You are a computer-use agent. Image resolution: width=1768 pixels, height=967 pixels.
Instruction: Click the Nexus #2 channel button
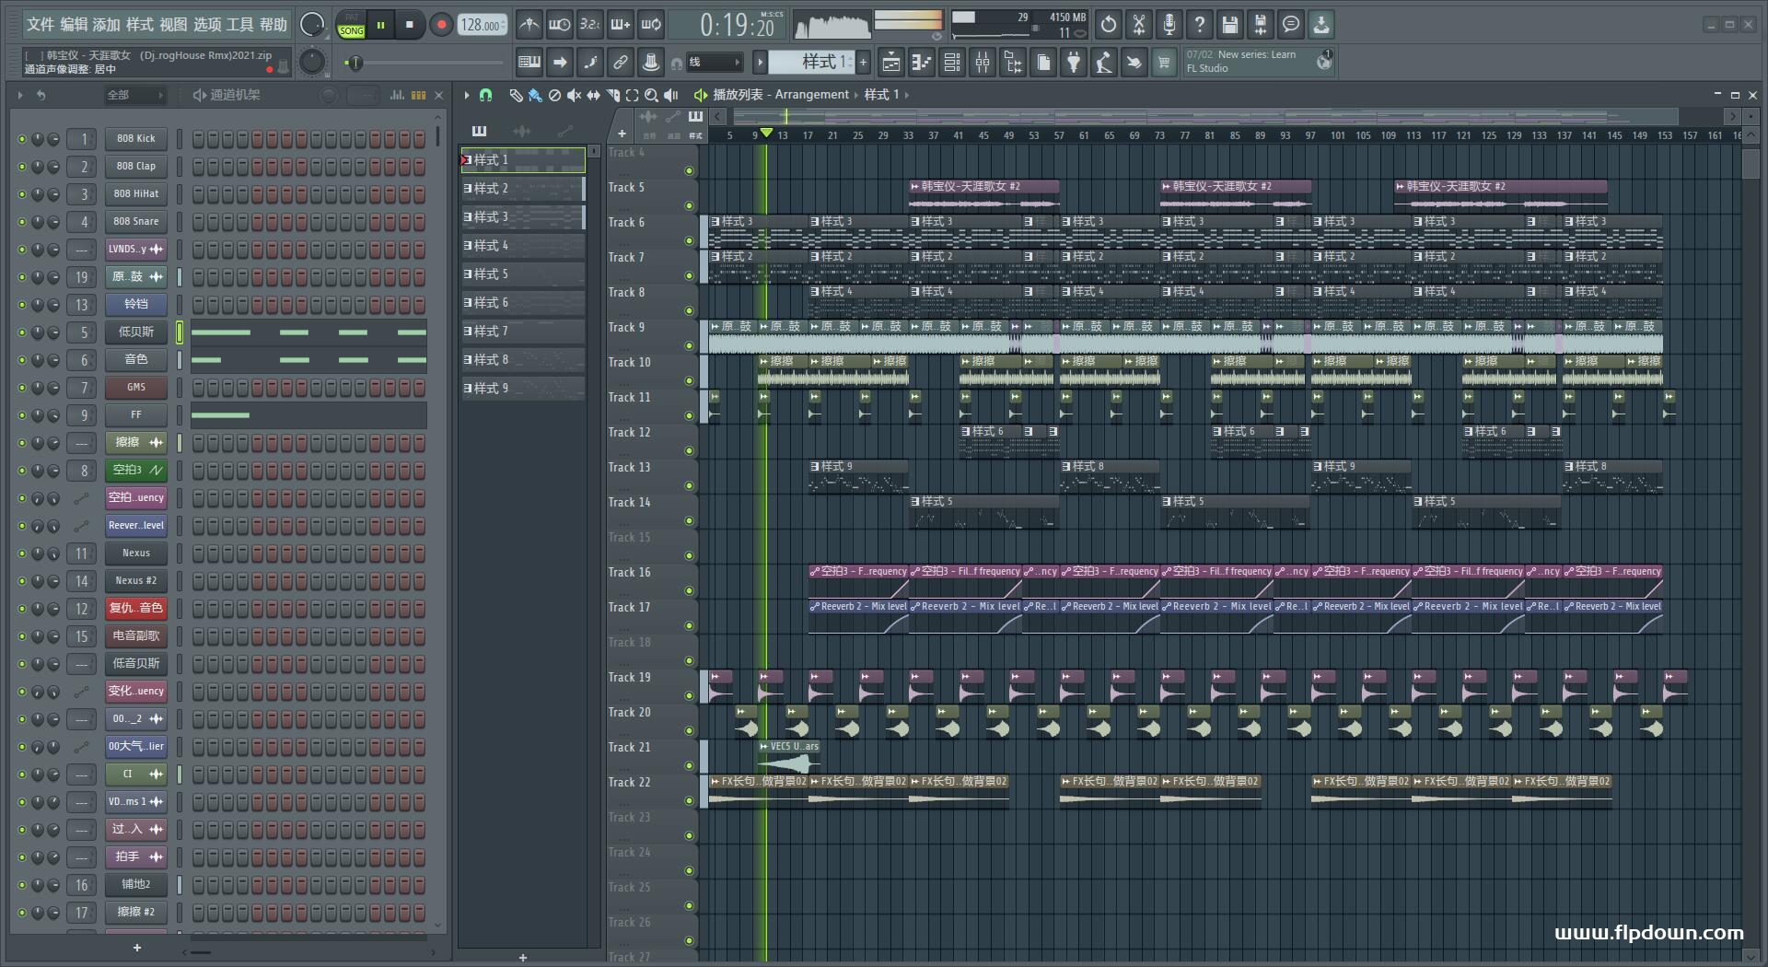coord(135,581)
